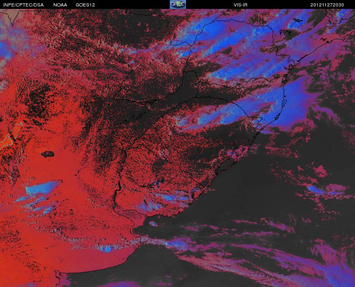Click the VIS-IR channel label
This screenshot has width=355, height=287.
(x=241, y=5)
